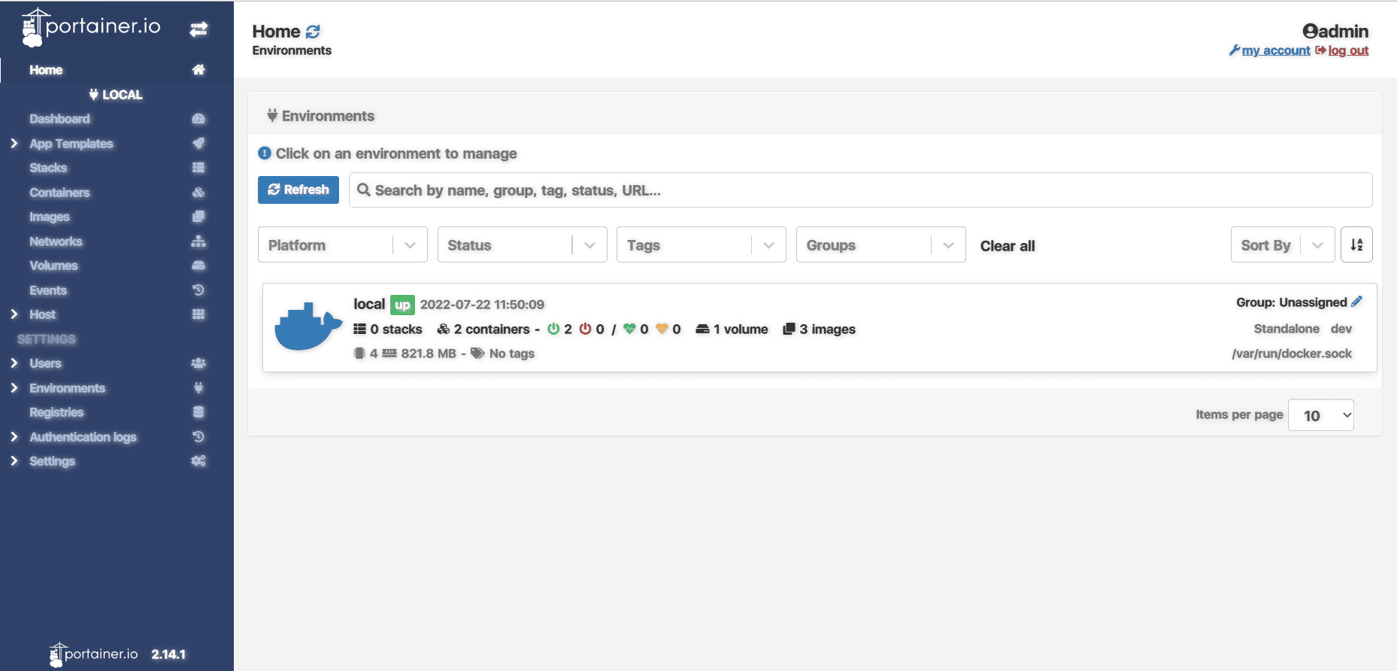Click the blue Refresh button
Viewport: 1397px width, 671px height.
(298, 190)
